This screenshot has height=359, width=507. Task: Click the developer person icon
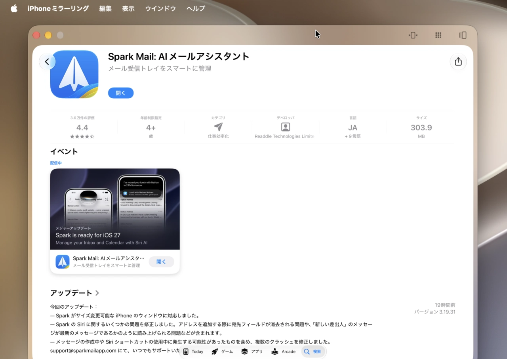[285, 127]
